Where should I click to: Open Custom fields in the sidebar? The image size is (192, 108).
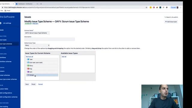tap(4, 89)
